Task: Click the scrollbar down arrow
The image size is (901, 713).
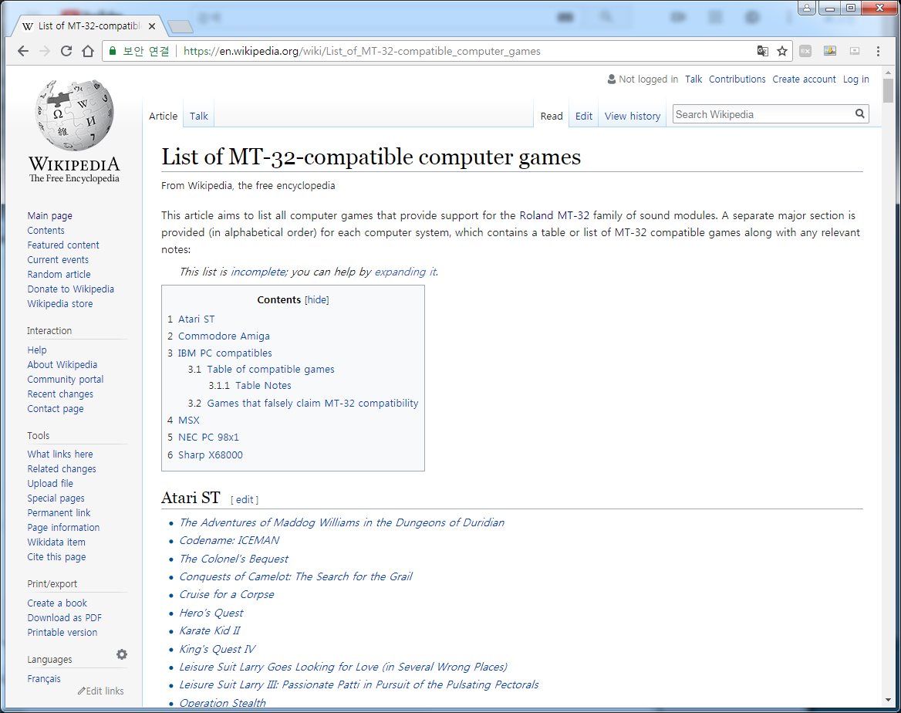Action: pyautogui.click(x=889, y=700)
